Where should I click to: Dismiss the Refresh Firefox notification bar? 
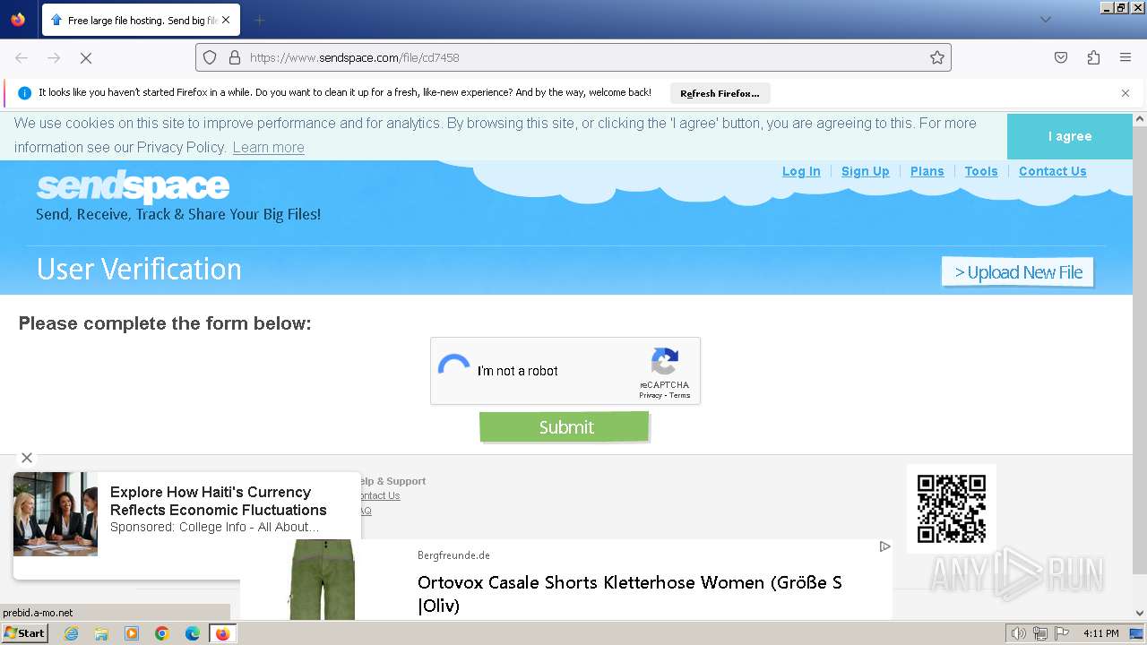click(x=1125, y=93)
